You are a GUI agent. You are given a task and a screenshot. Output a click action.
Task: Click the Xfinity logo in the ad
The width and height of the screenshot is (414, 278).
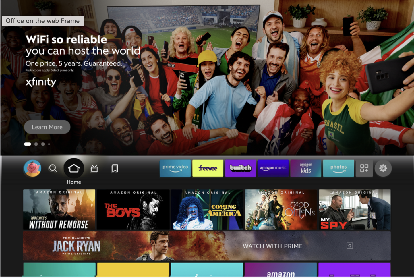[x=41, y=82]
